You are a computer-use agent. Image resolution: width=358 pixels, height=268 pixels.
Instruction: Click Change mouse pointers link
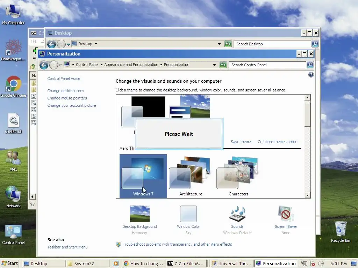coord(67,98)
